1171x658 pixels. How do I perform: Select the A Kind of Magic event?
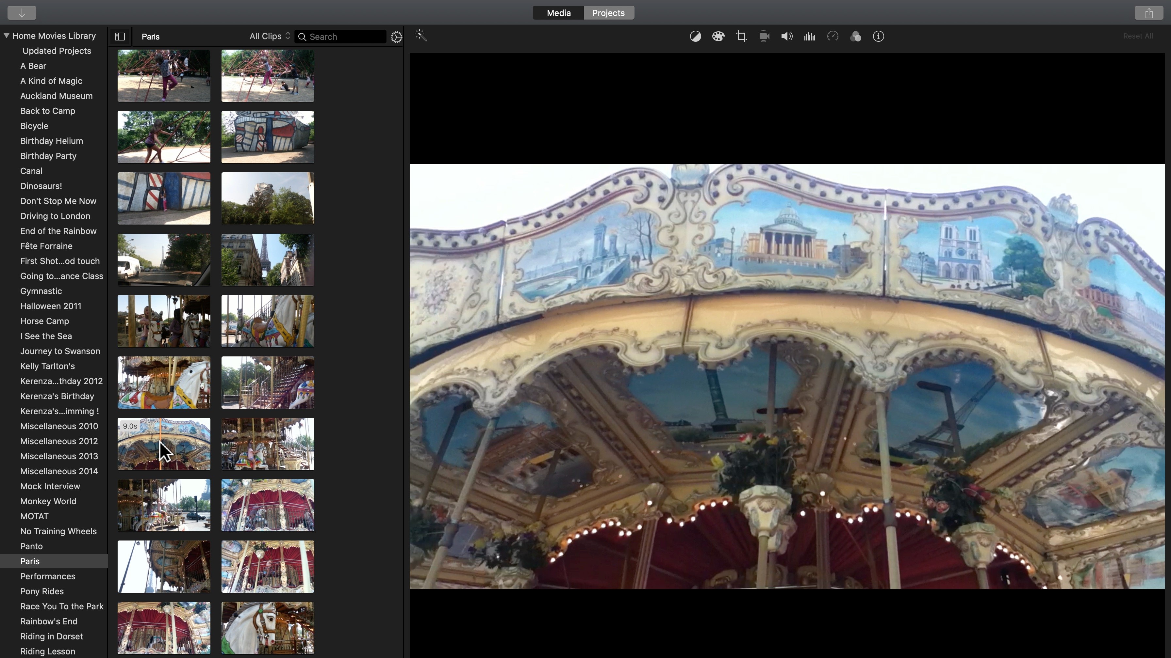click(51, 81)
